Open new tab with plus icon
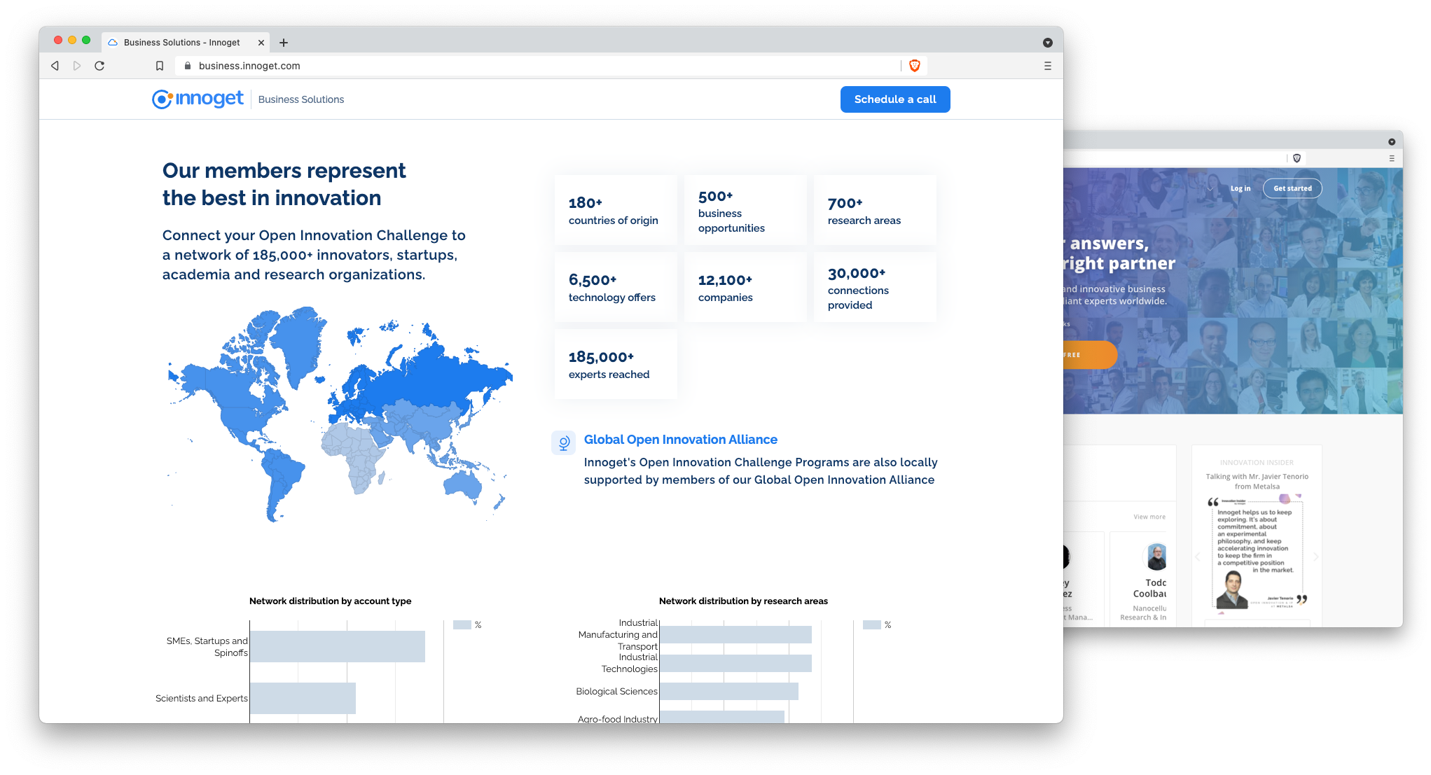This screenshot has height=775, width=1431. coord(284,43)
